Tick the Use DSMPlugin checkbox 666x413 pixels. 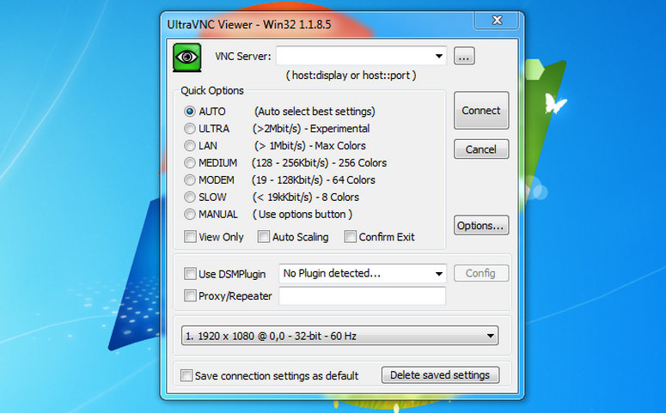click(x=190, y=273)
